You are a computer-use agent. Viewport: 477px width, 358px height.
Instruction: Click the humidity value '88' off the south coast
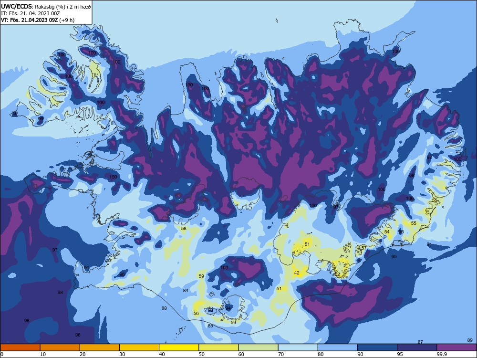(x=164, y=308)
